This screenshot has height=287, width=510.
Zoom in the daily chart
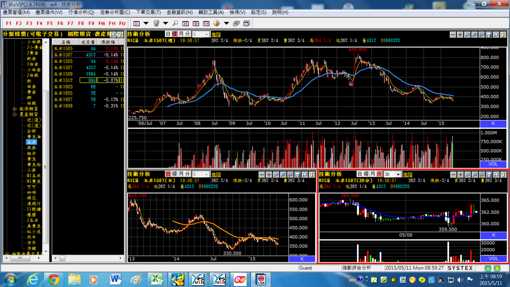coord(283,175)
